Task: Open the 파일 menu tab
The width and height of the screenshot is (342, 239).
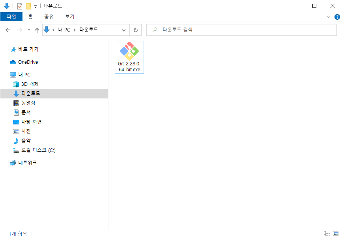Action: pos(11,17)
